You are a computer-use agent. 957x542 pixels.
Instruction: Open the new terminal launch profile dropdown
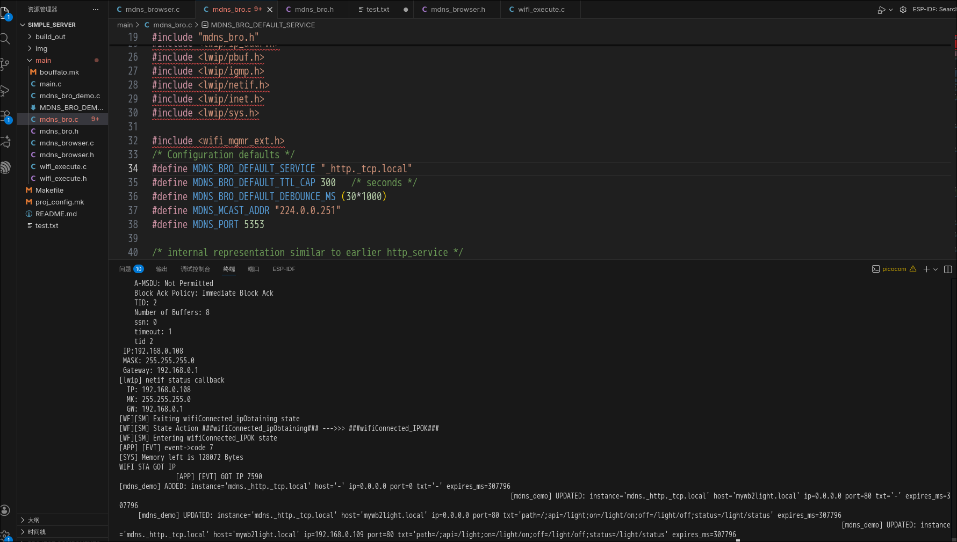point(936,269)
